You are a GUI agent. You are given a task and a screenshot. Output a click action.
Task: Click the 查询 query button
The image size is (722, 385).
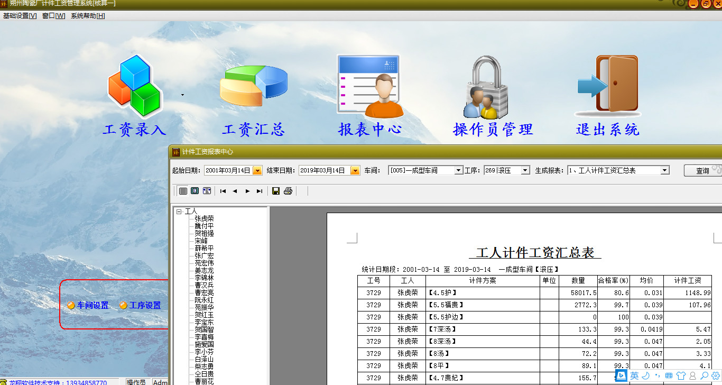tap(702, 171)
